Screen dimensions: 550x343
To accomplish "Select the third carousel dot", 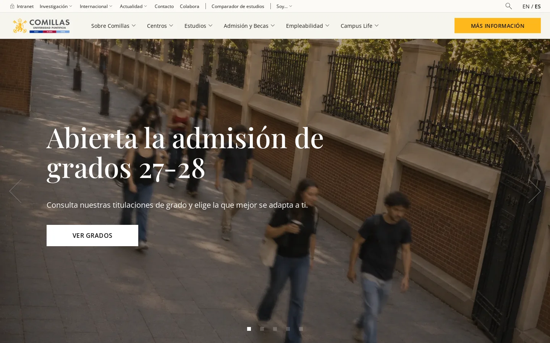I will (x=275, y=329).
